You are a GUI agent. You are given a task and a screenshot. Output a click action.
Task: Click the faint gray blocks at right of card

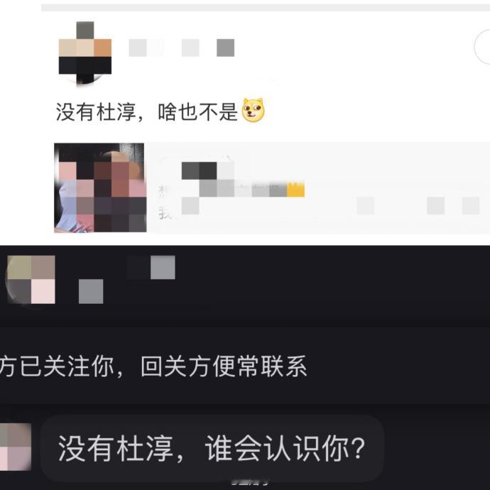pyautogui.click(x=418, y=206)
